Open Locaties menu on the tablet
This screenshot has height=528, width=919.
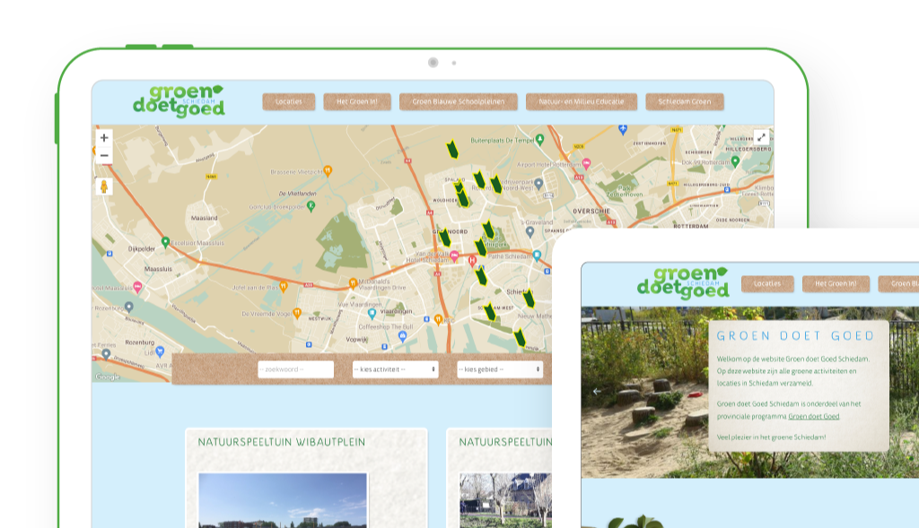pyautogui.click(x=288, y=102)
